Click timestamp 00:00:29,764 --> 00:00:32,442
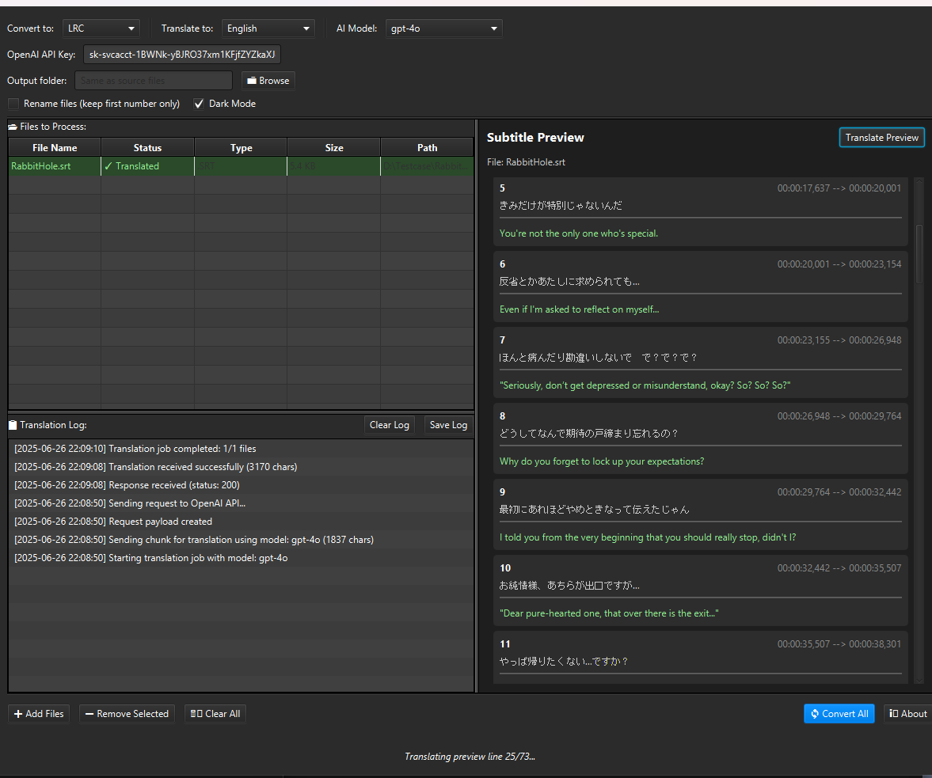 [839, 492]
